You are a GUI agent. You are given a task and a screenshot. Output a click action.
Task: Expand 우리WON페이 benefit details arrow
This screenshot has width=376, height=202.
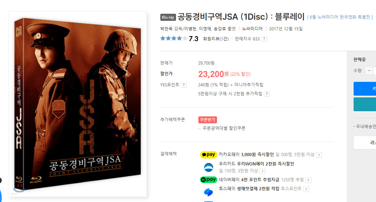(x=263, y=171)
